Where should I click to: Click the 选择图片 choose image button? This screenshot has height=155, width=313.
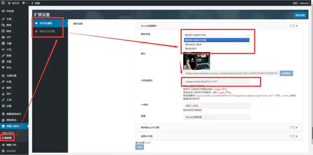286,73
